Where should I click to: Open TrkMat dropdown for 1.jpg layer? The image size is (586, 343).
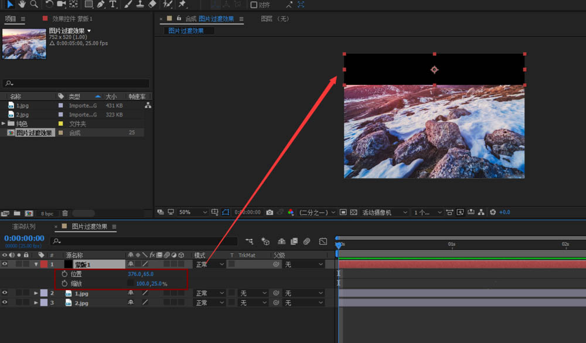(x=253, y=293)
